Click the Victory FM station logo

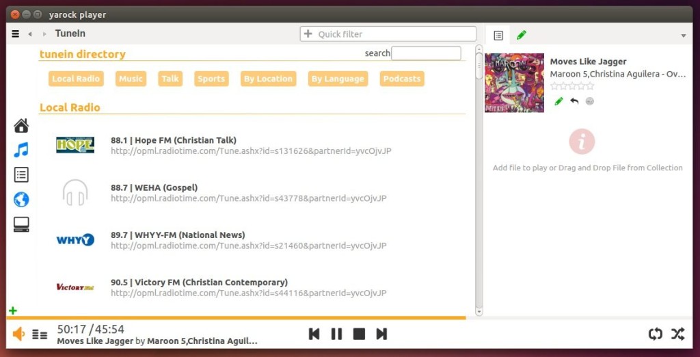coord(75,287)
